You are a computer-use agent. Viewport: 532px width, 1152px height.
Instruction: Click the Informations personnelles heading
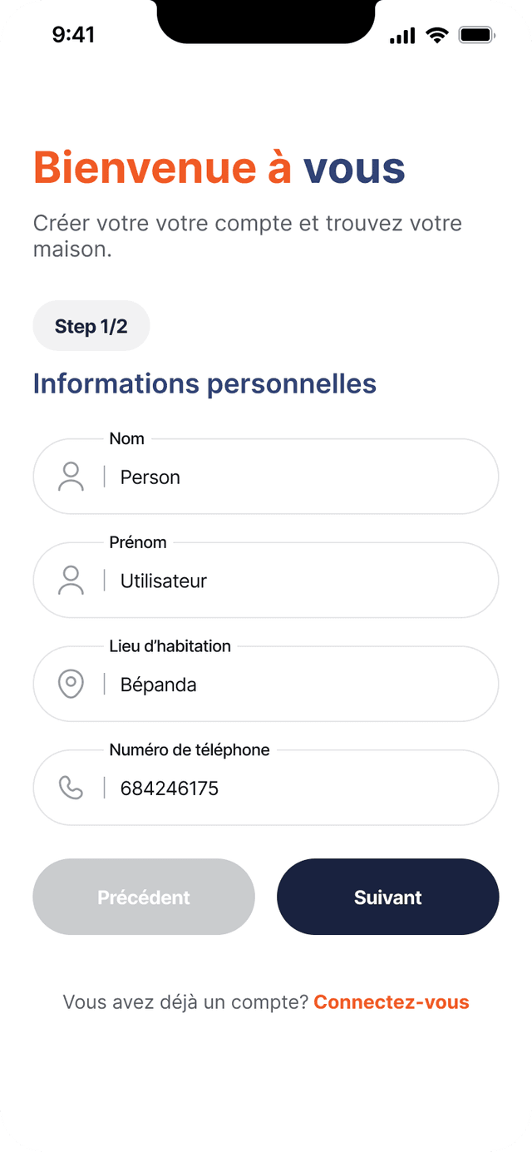click(204, 383)
